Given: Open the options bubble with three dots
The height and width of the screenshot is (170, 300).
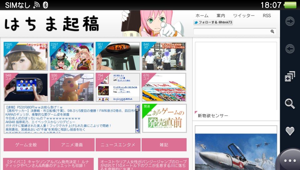Looking at the screenshot, I should [x=290, y=160].
